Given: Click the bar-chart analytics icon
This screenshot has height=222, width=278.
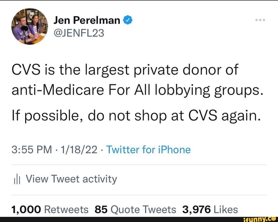Looking at the screenshot, I should [x=17, y=179].
